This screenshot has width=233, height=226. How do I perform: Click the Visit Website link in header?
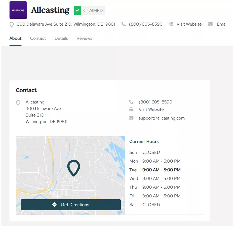[189, 24]
